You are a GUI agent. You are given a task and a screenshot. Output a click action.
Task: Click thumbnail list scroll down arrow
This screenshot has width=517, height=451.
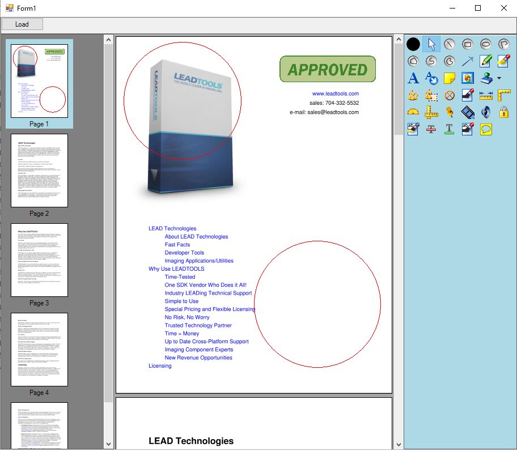click(108, 444)
